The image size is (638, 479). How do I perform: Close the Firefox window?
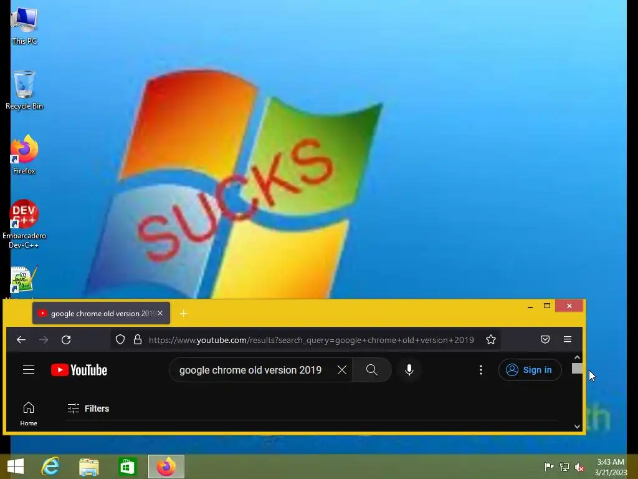569,306
